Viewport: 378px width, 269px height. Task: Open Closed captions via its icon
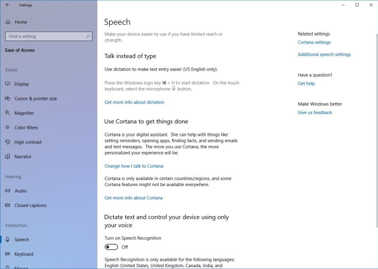[7, 205]
